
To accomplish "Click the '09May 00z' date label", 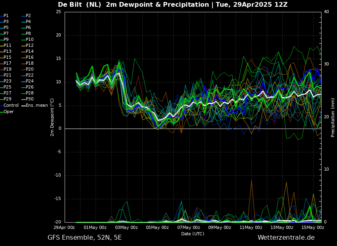I will point(220,227).
